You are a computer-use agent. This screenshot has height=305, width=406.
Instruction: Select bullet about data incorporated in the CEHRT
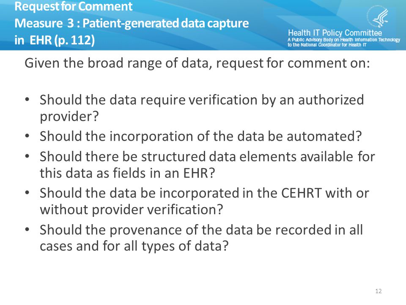[204, 201]
